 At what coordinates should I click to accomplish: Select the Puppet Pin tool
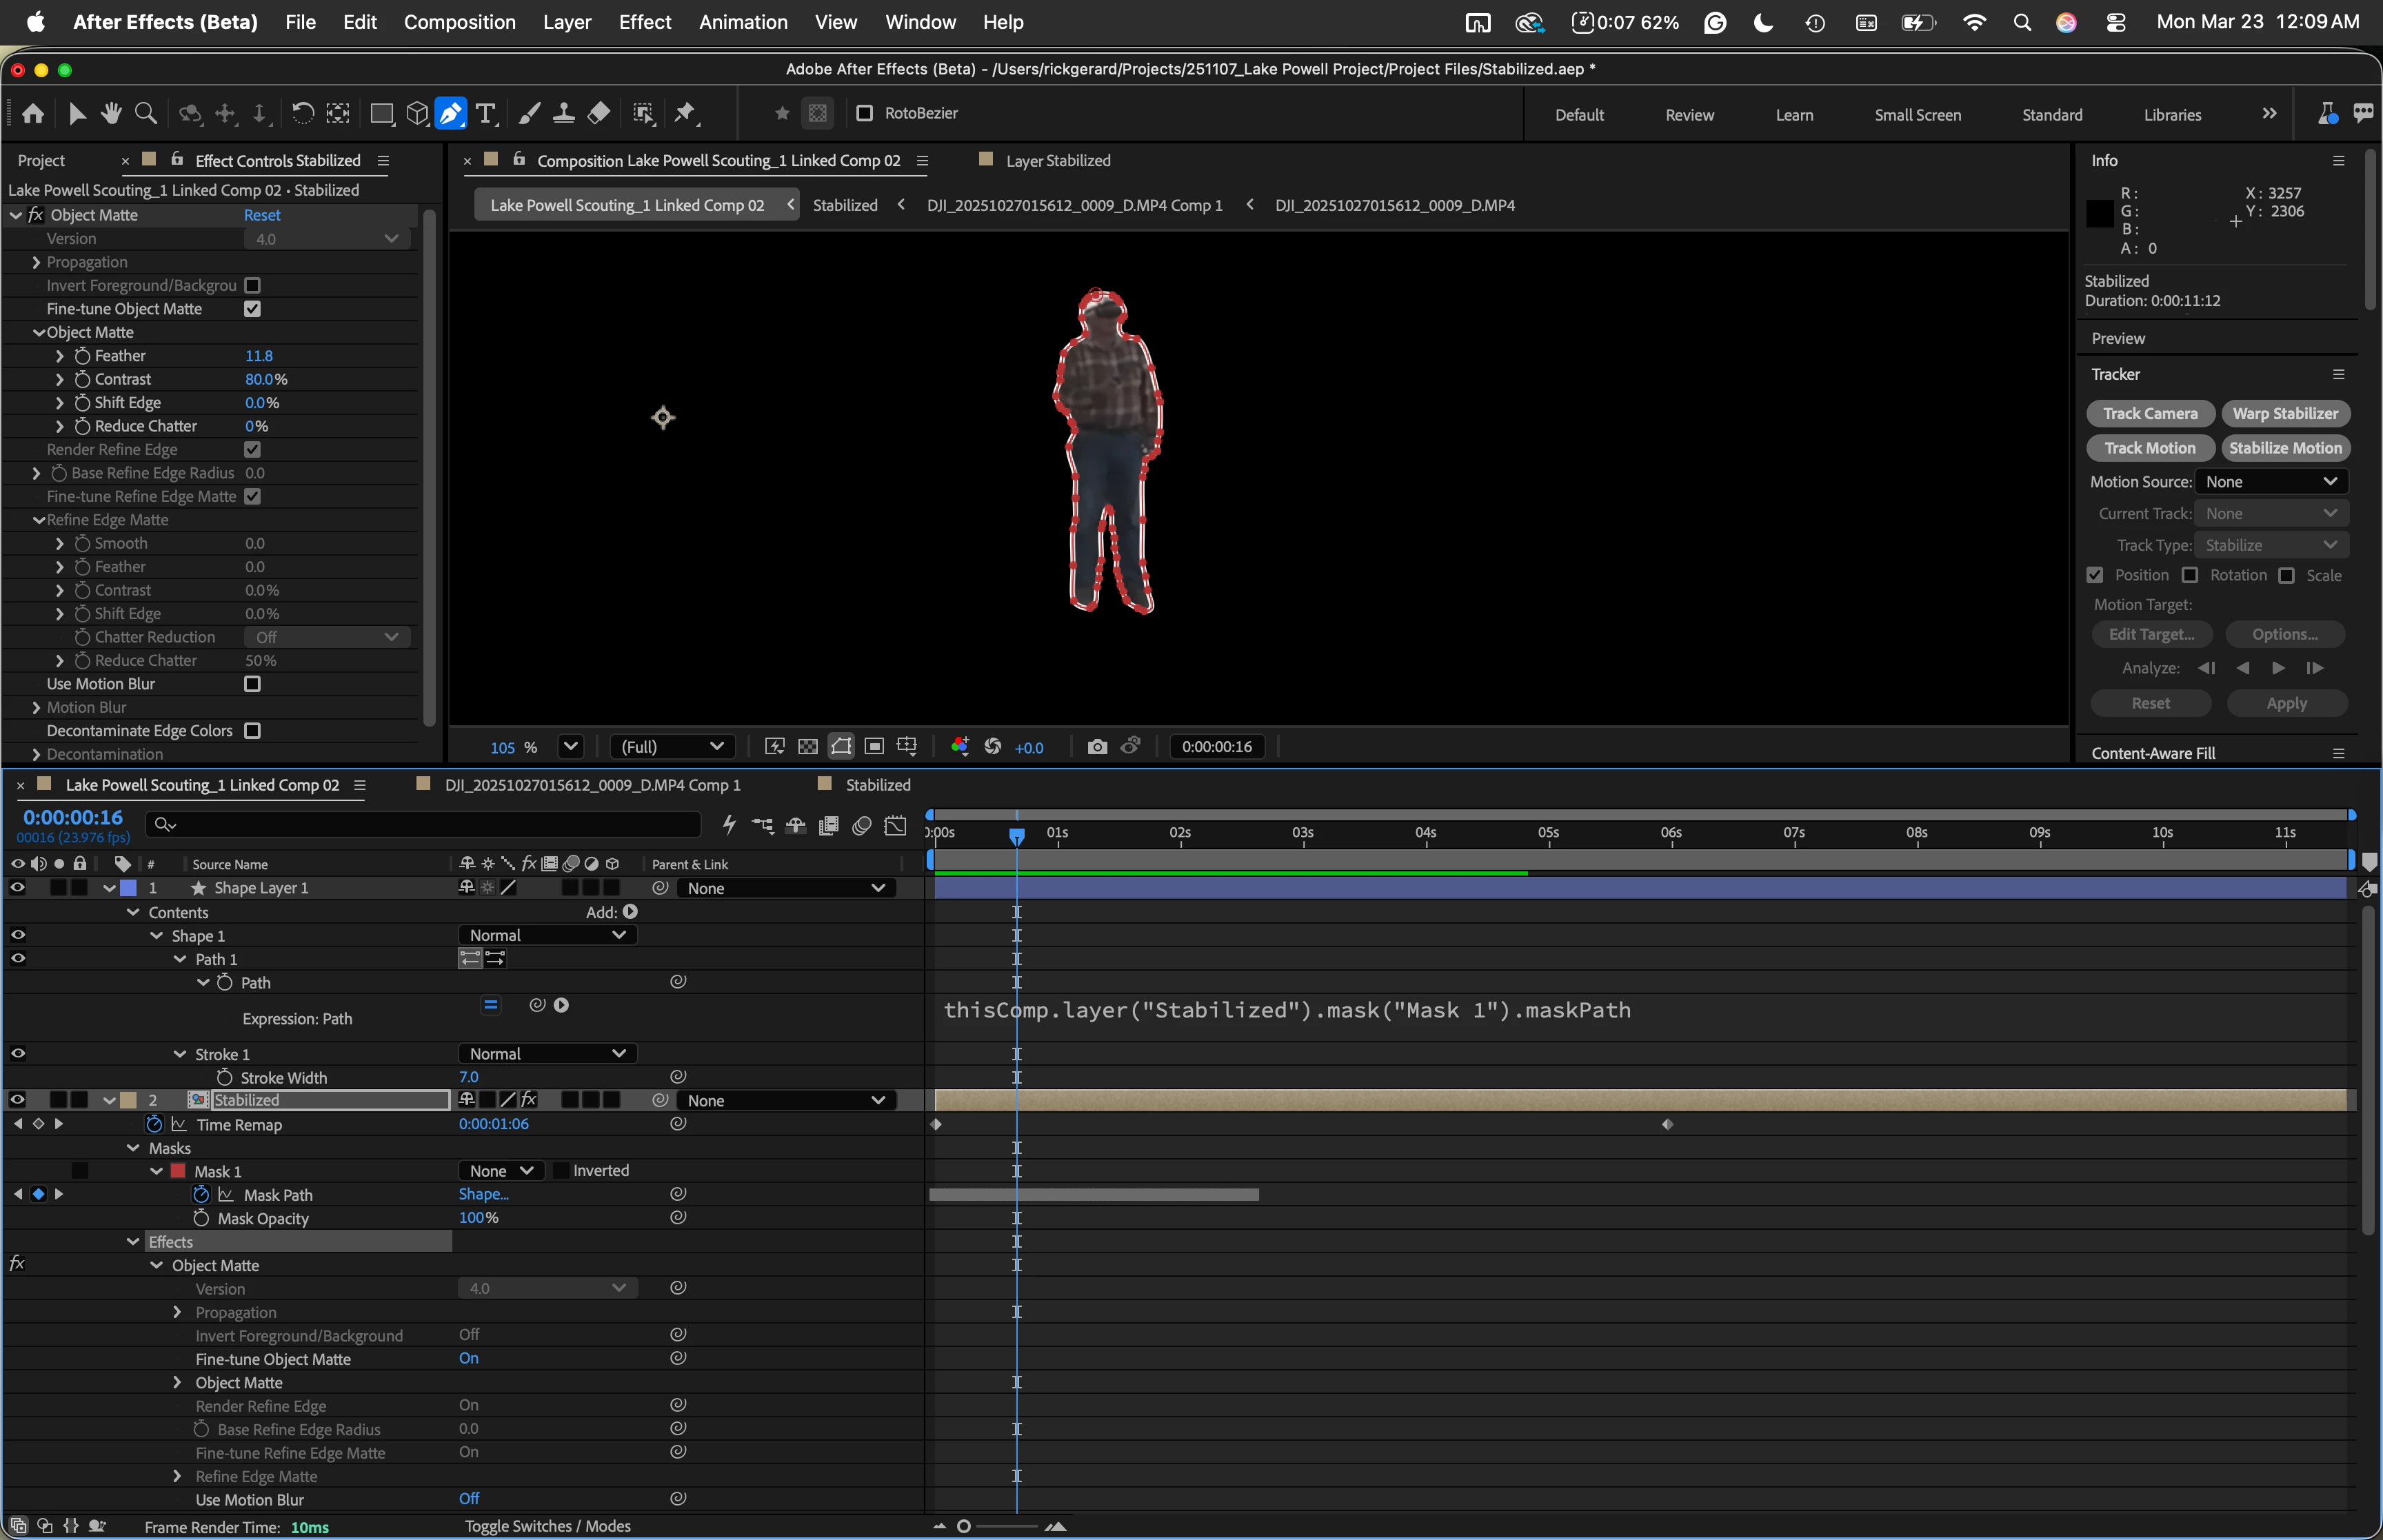click(686, 113)
